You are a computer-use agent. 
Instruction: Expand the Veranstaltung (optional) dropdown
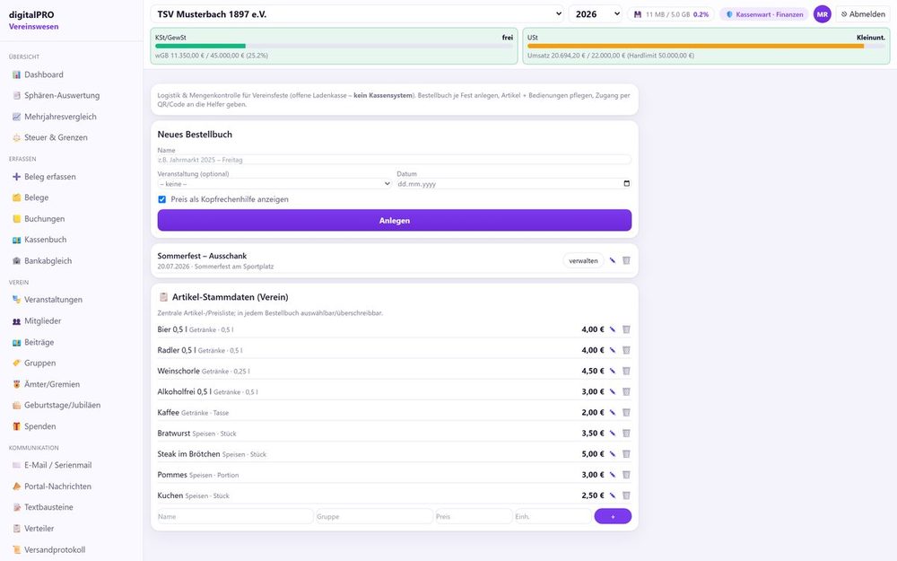click(274, 184)
